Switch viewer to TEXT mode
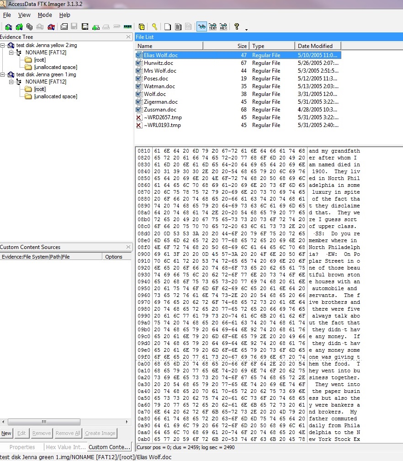This screenshot has width=403, height=461. [x=212, y=26]
